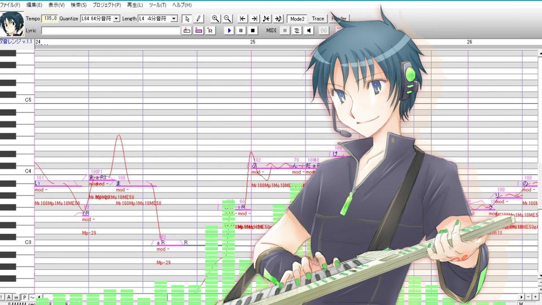Select the arrow selection tool
The height and width of the screenshot is (305, 542).
point(187,19)
